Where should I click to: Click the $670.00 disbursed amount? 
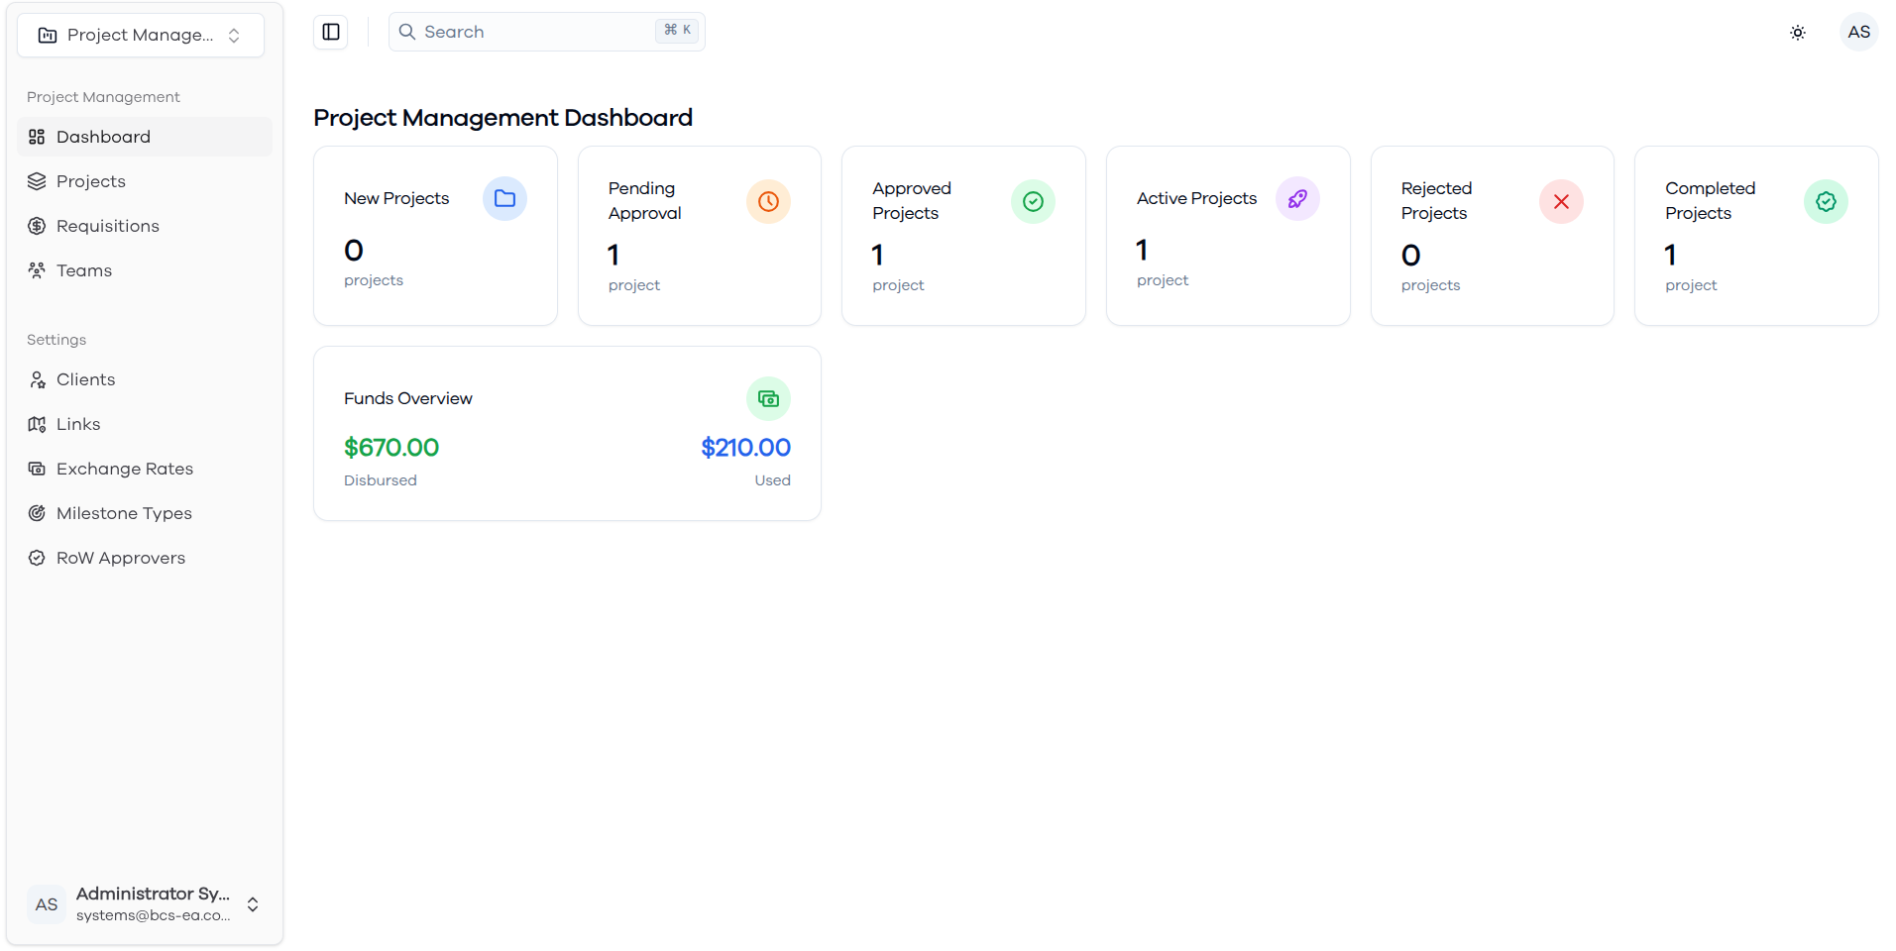[x=391, y=448]
